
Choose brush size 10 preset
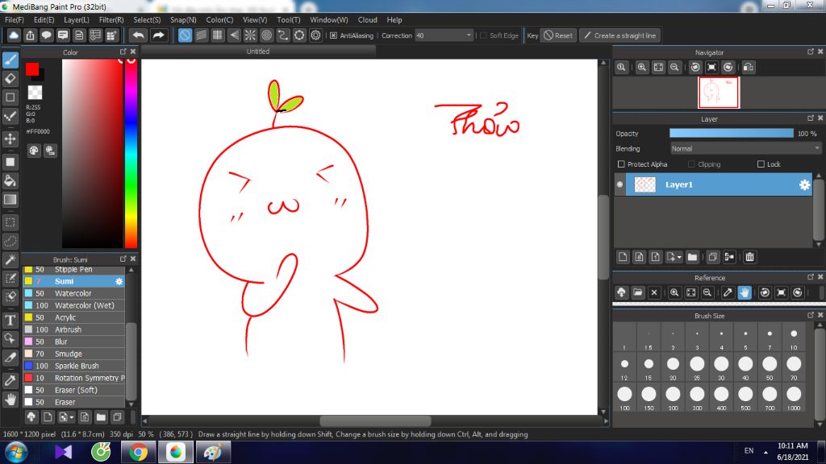(x=794, y=338)
